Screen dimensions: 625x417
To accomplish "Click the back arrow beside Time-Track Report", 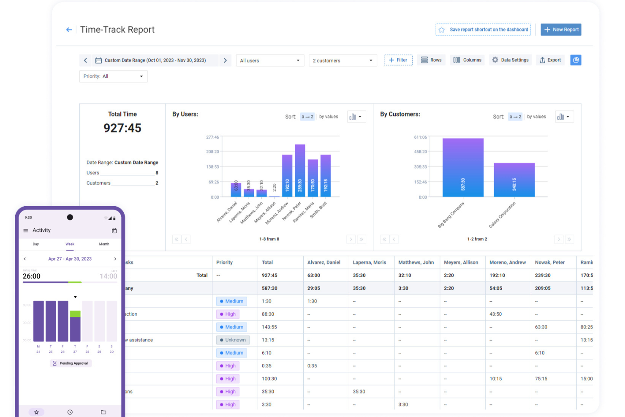I will coord(69,30).
